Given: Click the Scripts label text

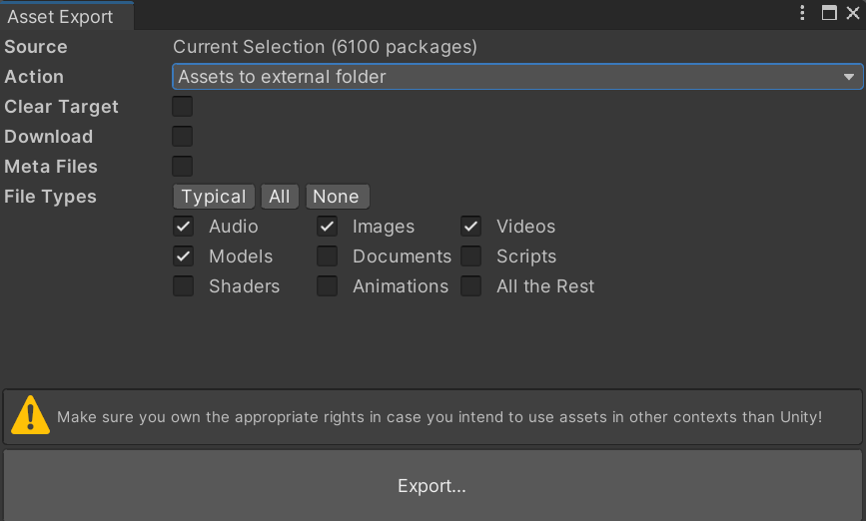Looking at the screenshot, I should [x=526, y=257].
